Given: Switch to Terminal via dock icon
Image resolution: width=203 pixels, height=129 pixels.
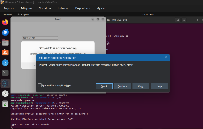Looking at the screenshot, I should (5, 73).
